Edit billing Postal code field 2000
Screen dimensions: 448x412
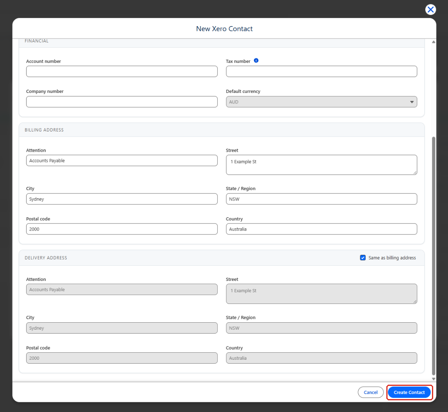click(x=122, y=229)
